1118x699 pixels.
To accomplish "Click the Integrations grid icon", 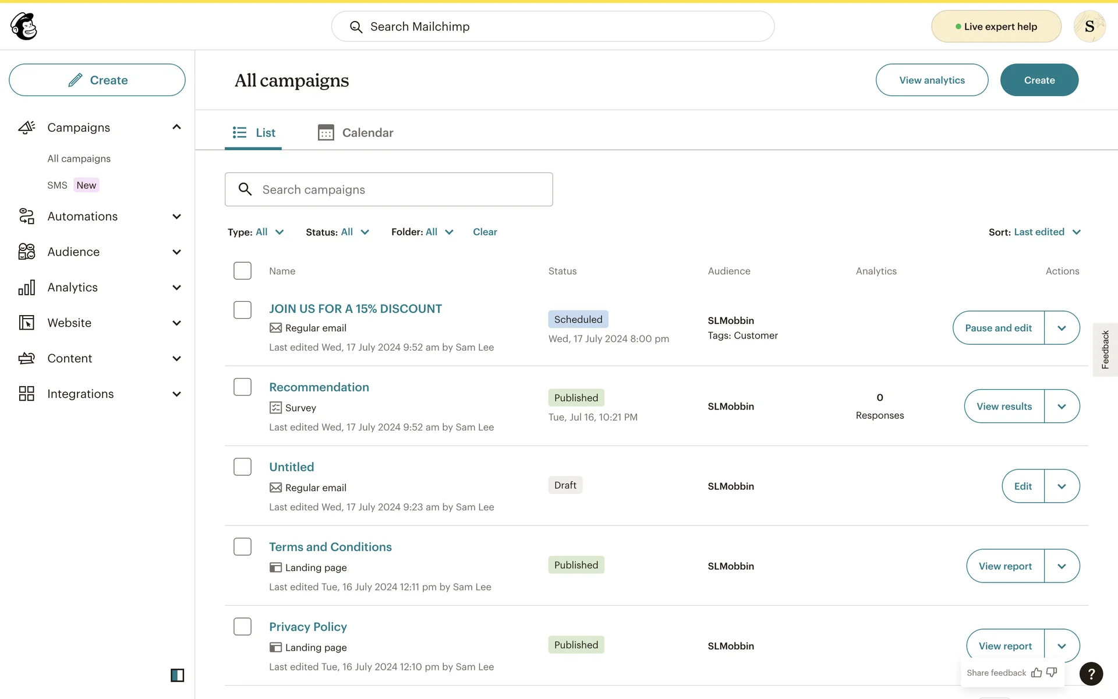I will (27, 394).
